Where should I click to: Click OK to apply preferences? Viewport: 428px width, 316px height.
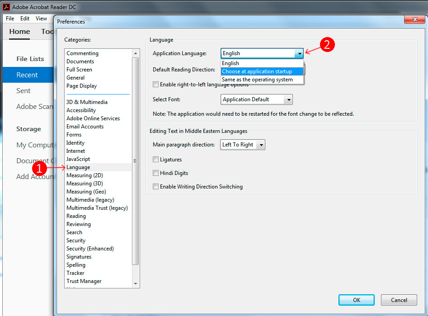pos(357,300)
